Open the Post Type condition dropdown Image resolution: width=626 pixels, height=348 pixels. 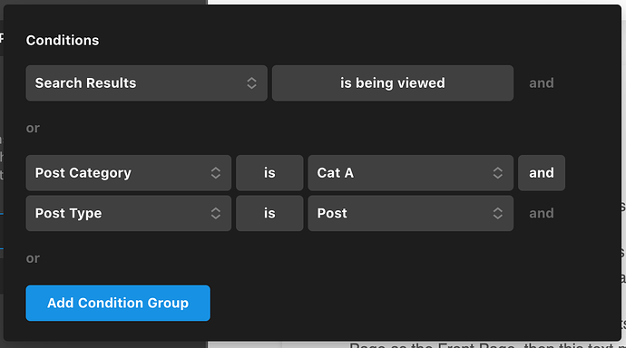[x=129, y=213]
